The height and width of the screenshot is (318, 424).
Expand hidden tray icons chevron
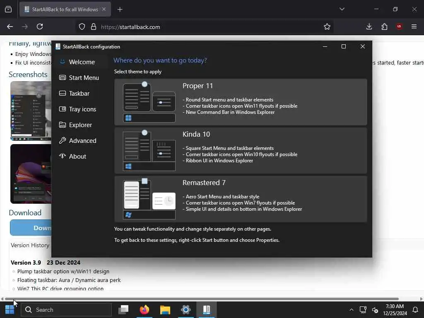click(351, 310)
